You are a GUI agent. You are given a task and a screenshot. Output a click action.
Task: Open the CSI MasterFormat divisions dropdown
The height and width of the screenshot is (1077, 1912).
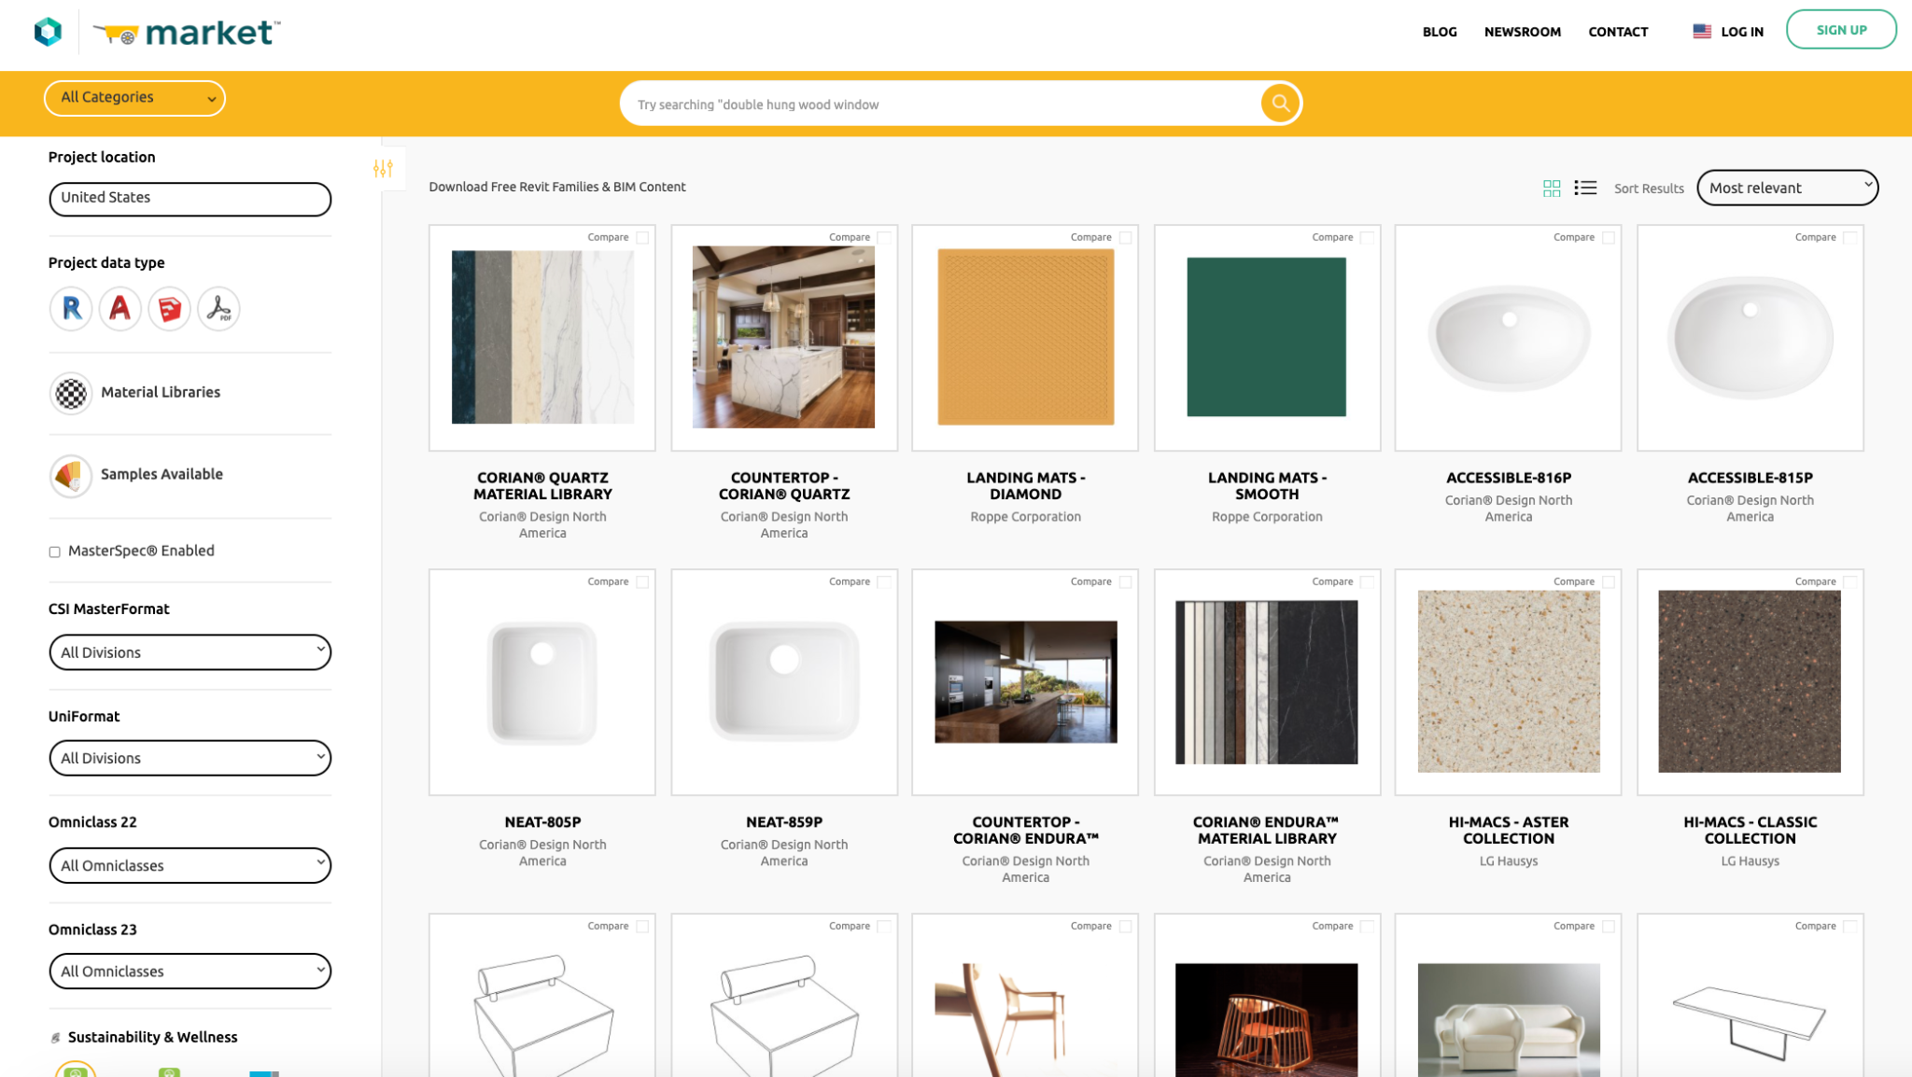(190, 652)
